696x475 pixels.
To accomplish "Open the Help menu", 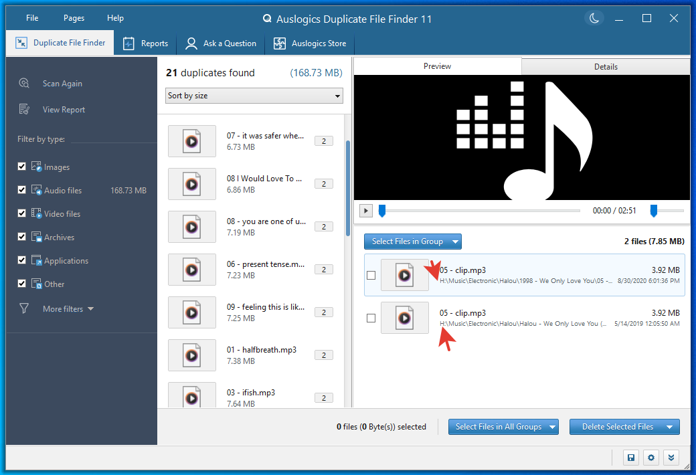I will 115,18.
